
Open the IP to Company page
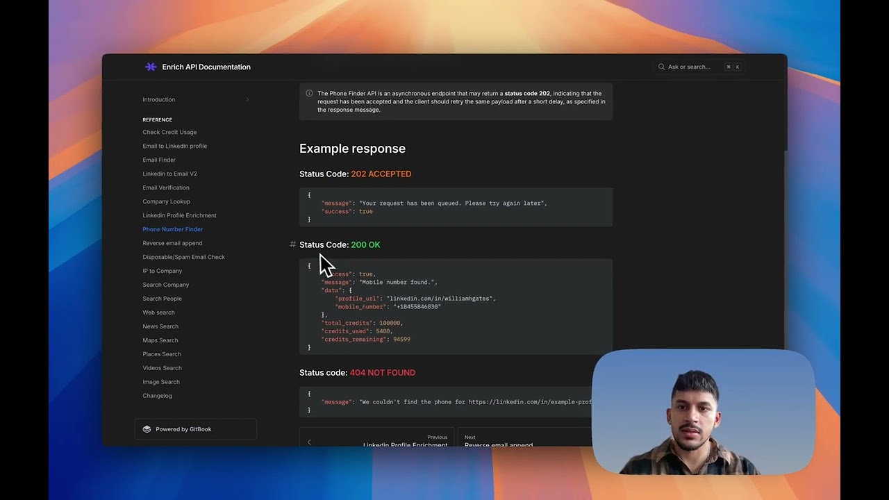tap(163, 271)
